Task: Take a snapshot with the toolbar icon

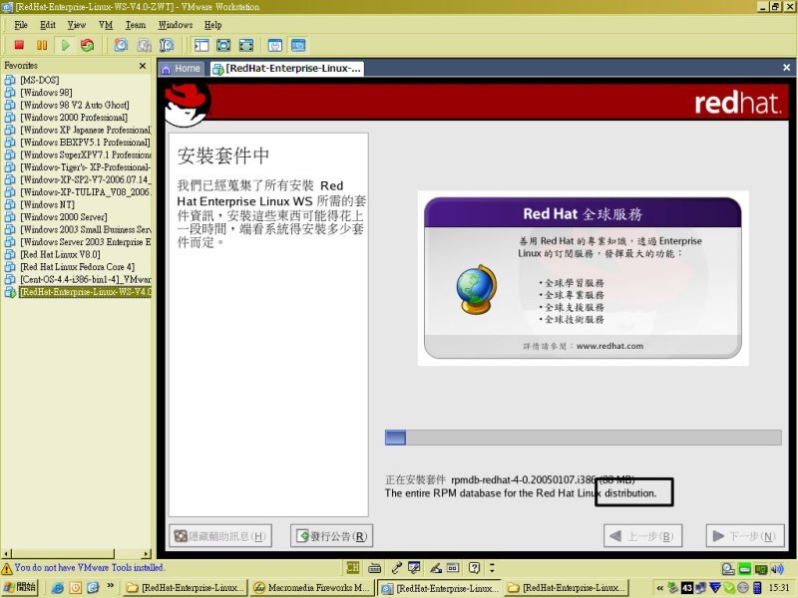Action: click(121, 45)
